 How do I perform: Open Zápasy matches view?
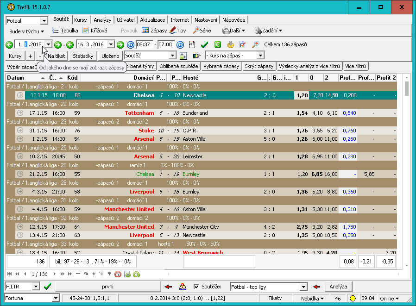[x=154, y=31]
